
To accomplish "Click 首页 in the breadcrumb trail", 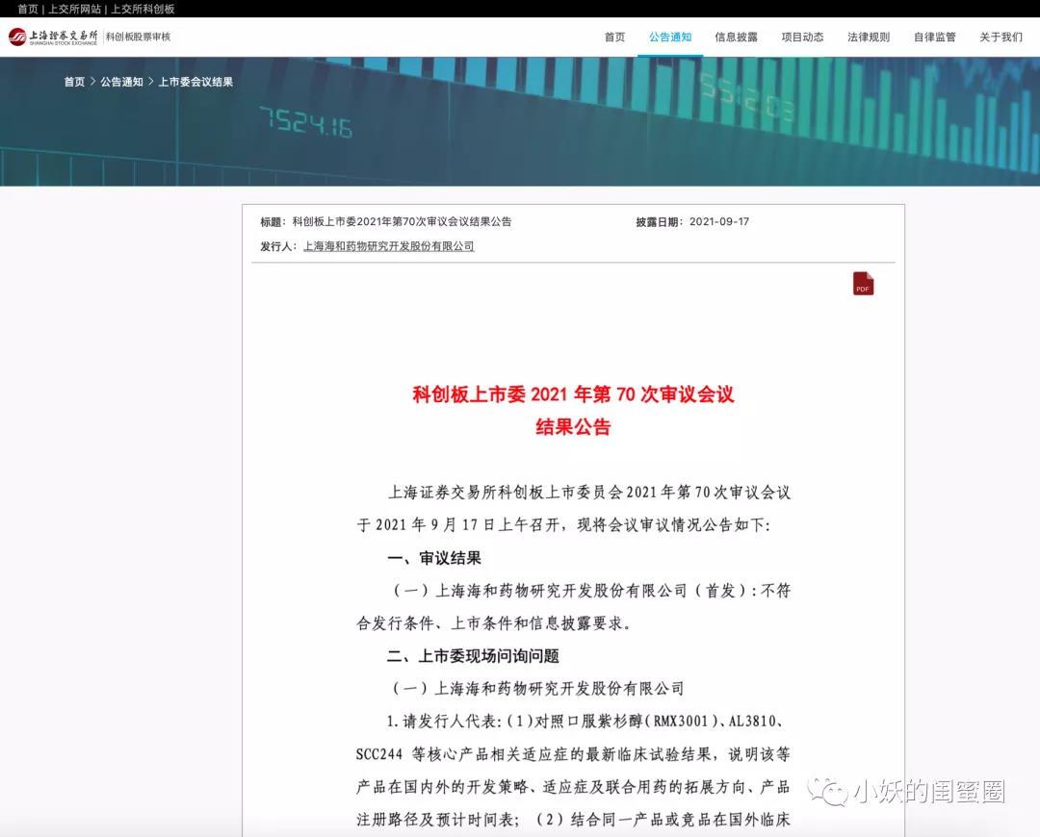I will (x=74, y=82).
